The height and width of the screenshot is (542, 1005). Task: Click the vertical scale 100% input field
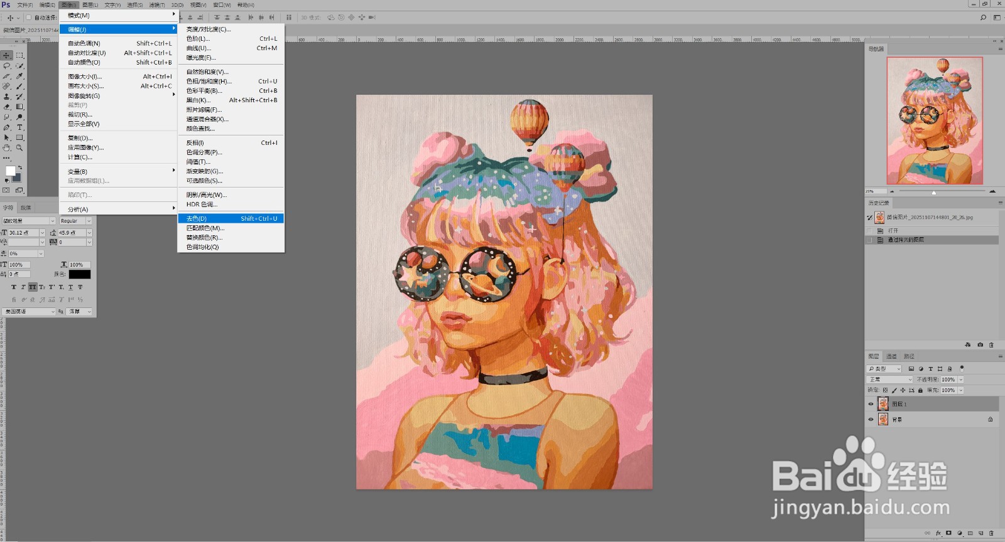click(x=19, y=265)
